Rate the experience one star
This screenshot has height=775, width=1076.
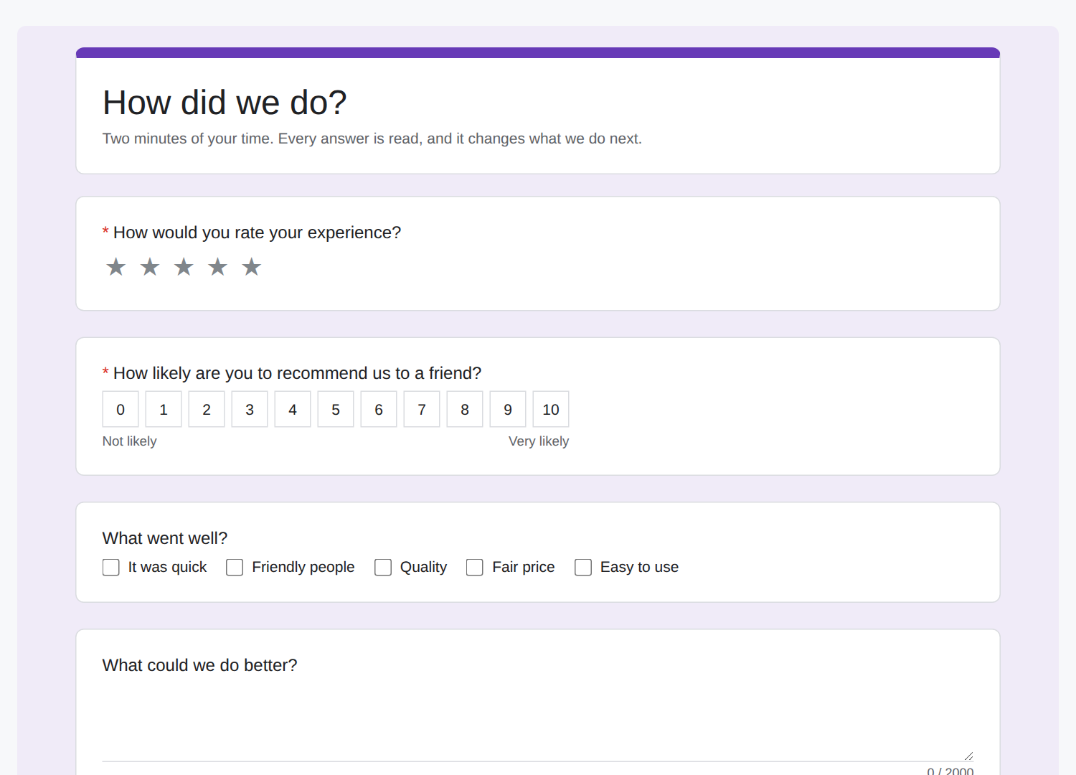[115, 267]
